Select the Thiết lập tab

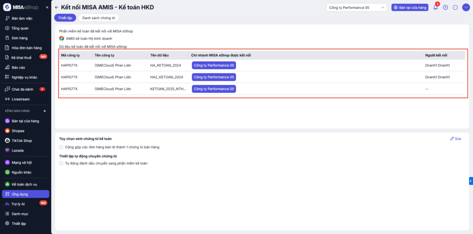pos(65,18)
